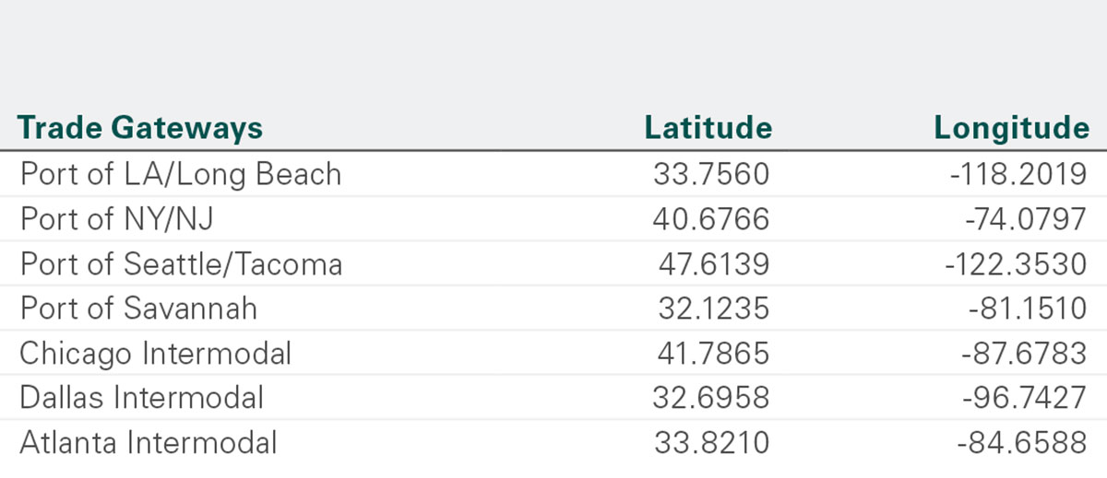Click the Trade Gateways column header
The height and width of the screenshot is (478, 1107).
click(140, 128)
